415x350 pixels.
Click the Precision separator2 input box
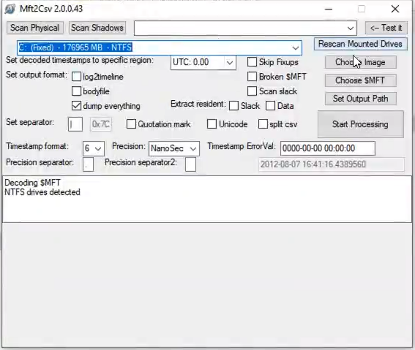(x=190, y=164)
